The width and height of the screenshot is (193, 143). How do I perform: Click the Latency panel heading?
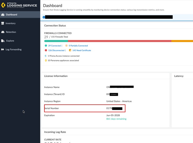click(x=179, y=76)
